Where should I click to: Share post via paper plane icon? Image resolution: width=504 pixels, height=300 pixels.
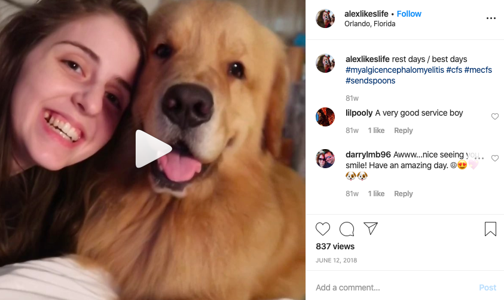click(370, 228)
